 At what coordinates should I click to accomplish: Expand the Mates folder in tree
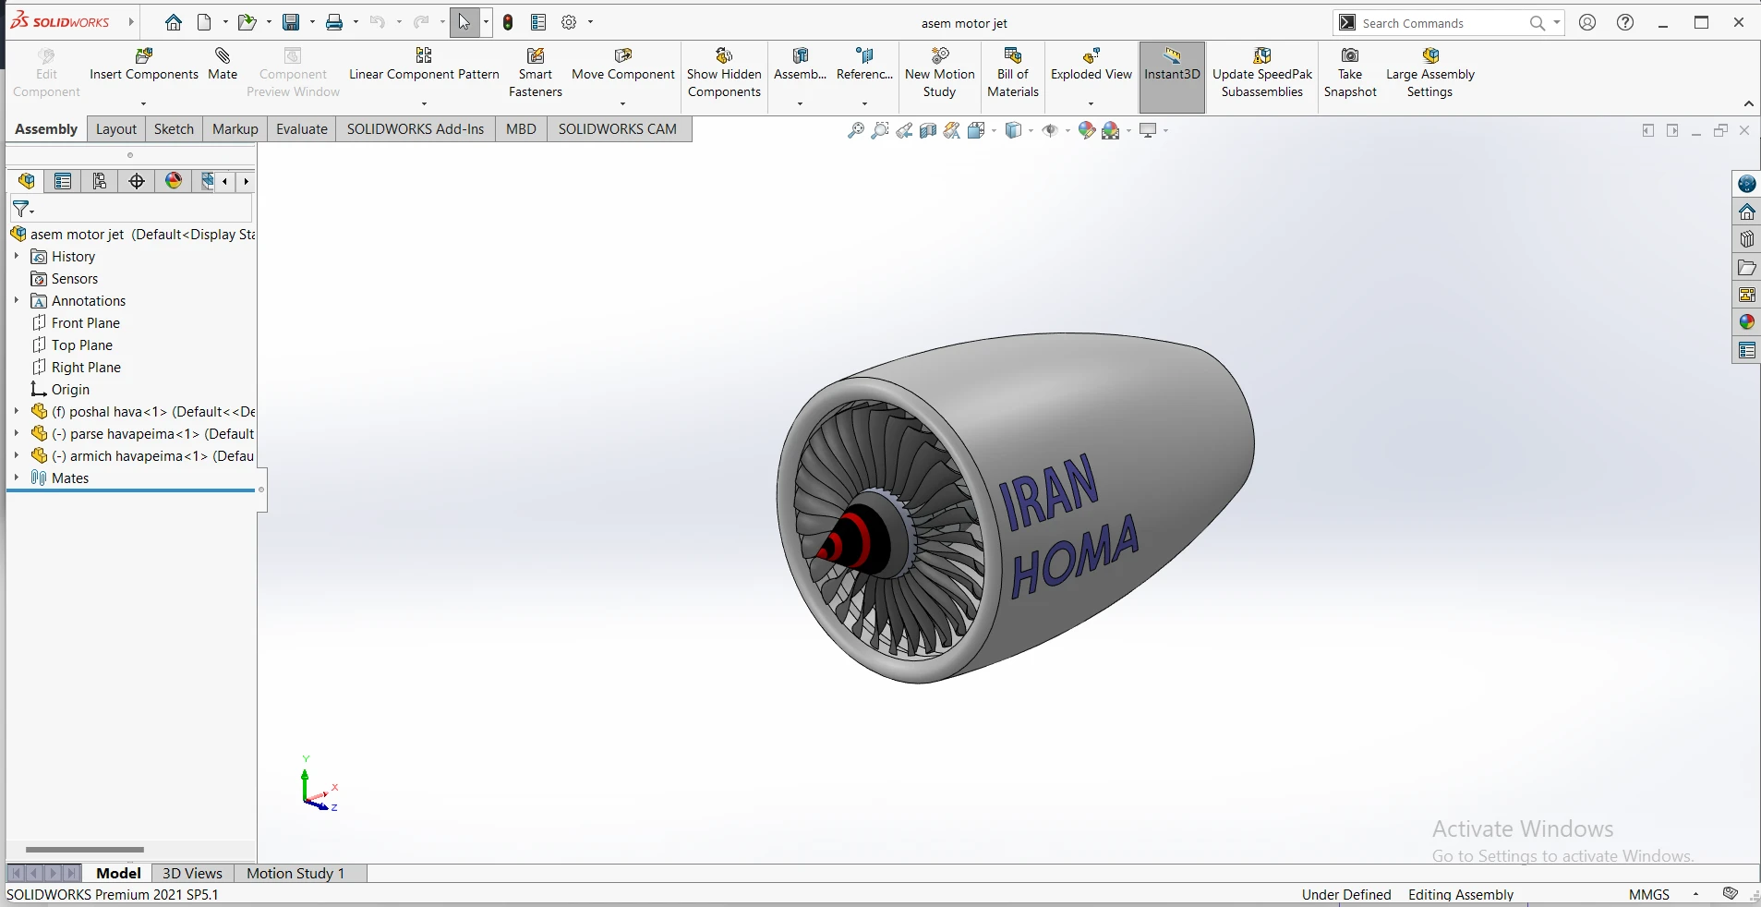17,478
